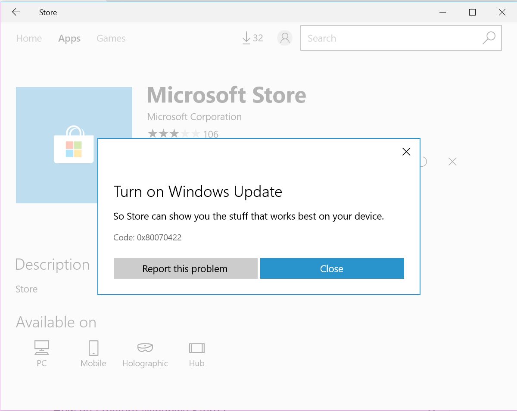Click the star rating with 106 reviews

coord(183,134)
